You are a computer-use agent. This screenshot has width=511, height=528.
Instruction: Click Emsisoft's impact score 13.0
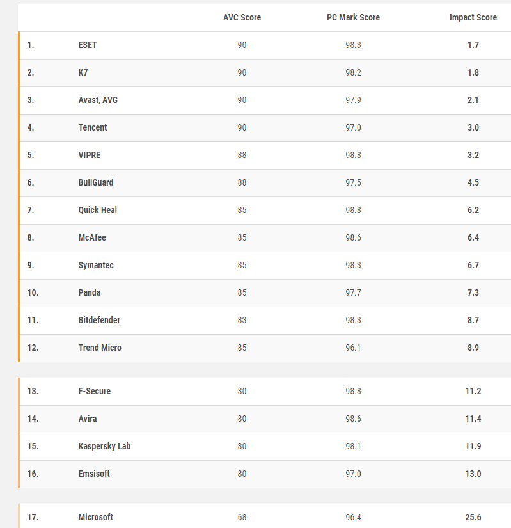coord(473,474)
